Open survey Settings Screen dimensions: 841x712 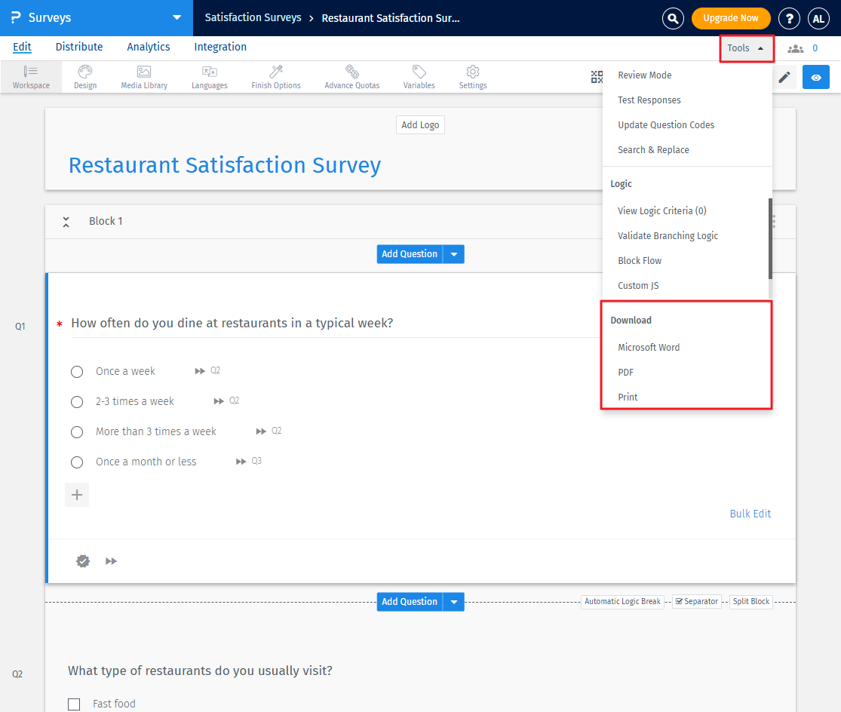pos(472,76)
